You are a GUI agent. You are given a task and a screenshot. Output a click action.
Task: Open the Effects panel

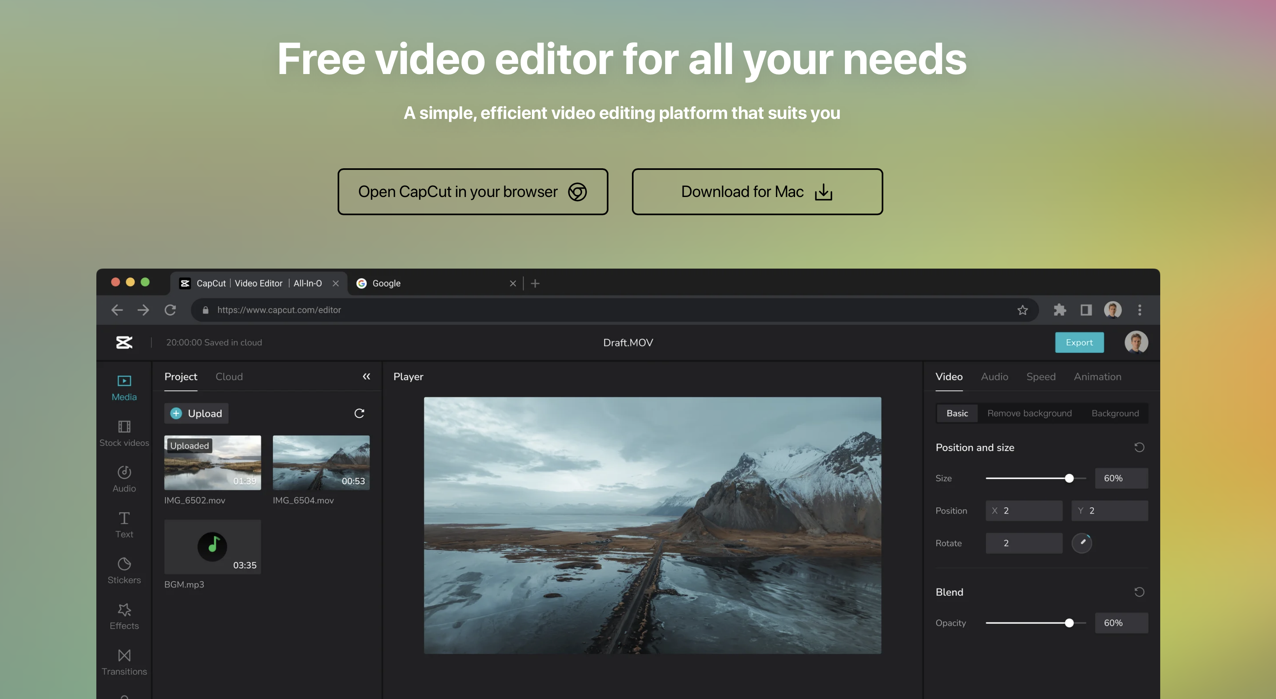(x=124, y=616)
